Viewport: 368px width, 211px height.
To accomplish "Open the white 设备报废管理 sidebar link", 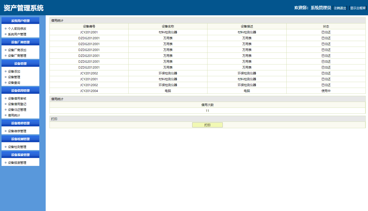I will click(x=17, y=163).
